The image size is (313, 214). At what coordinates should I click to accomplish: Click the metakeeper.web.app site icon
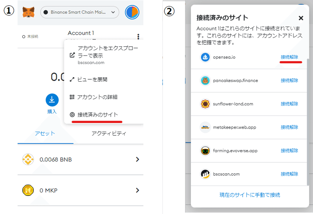(205, 127)
